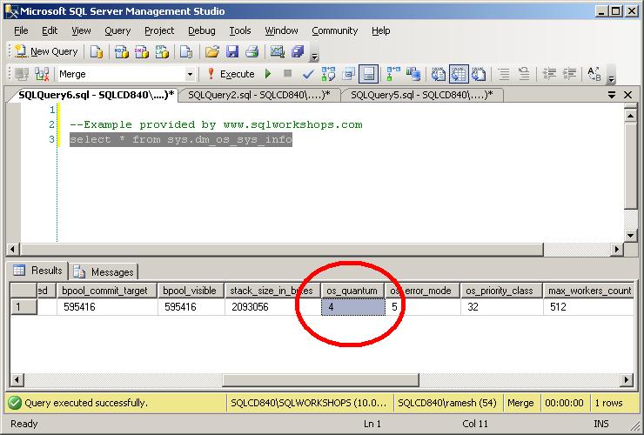Click the Open File folder icon
This screenshot has width=644, height=435.
coord(212,51)
